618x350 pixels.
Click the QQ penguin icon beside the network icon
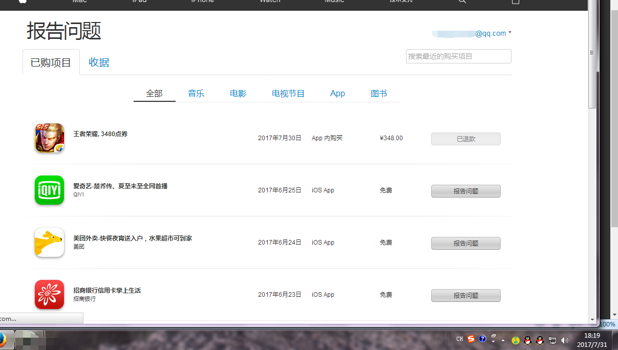[x=540, y=340]
